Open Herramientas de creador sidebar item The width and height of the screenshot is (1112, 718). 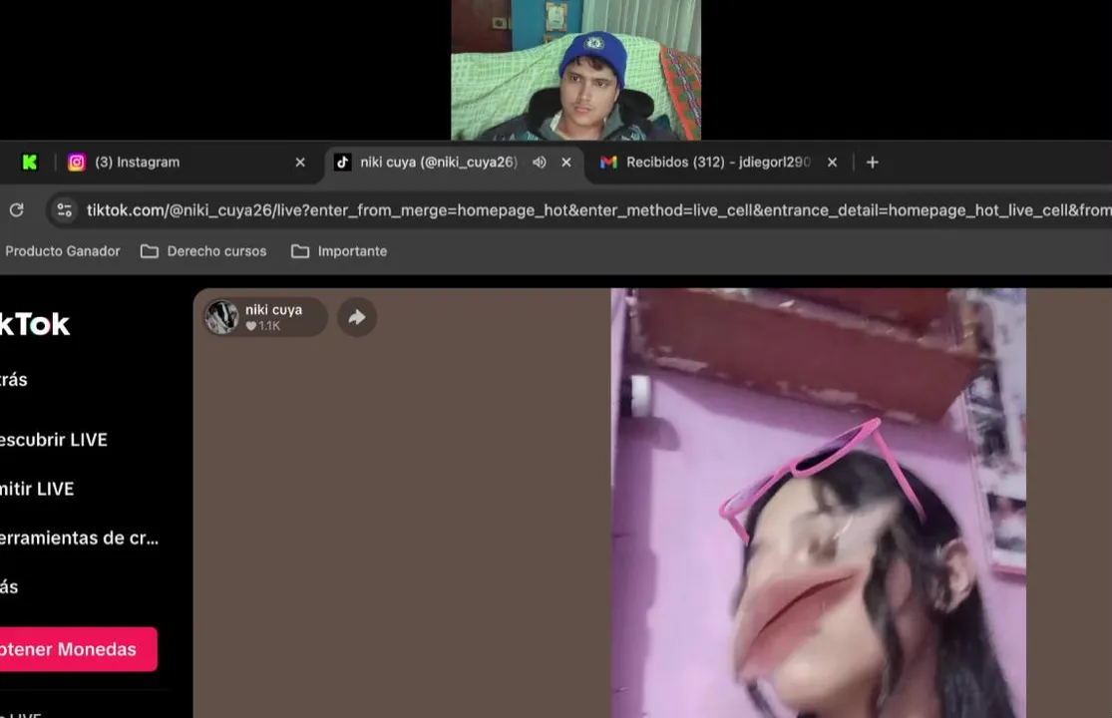tap(79, 538)
